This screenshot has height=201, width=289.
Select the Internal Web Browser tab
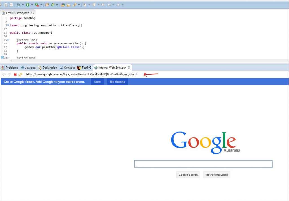pos(110,68)
